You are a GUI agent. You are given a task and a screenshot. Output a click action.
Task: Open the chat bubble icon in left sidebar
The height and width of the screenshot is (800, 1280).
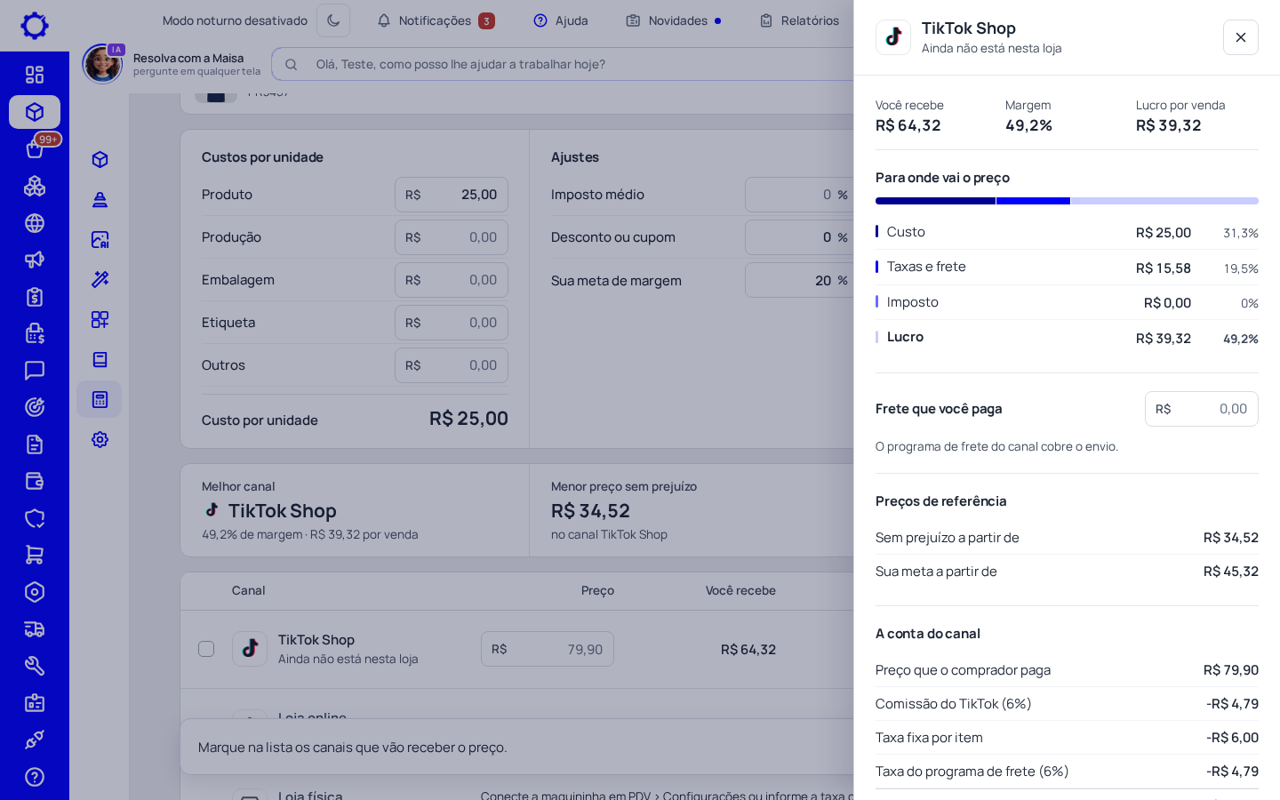tap(35, 371)
